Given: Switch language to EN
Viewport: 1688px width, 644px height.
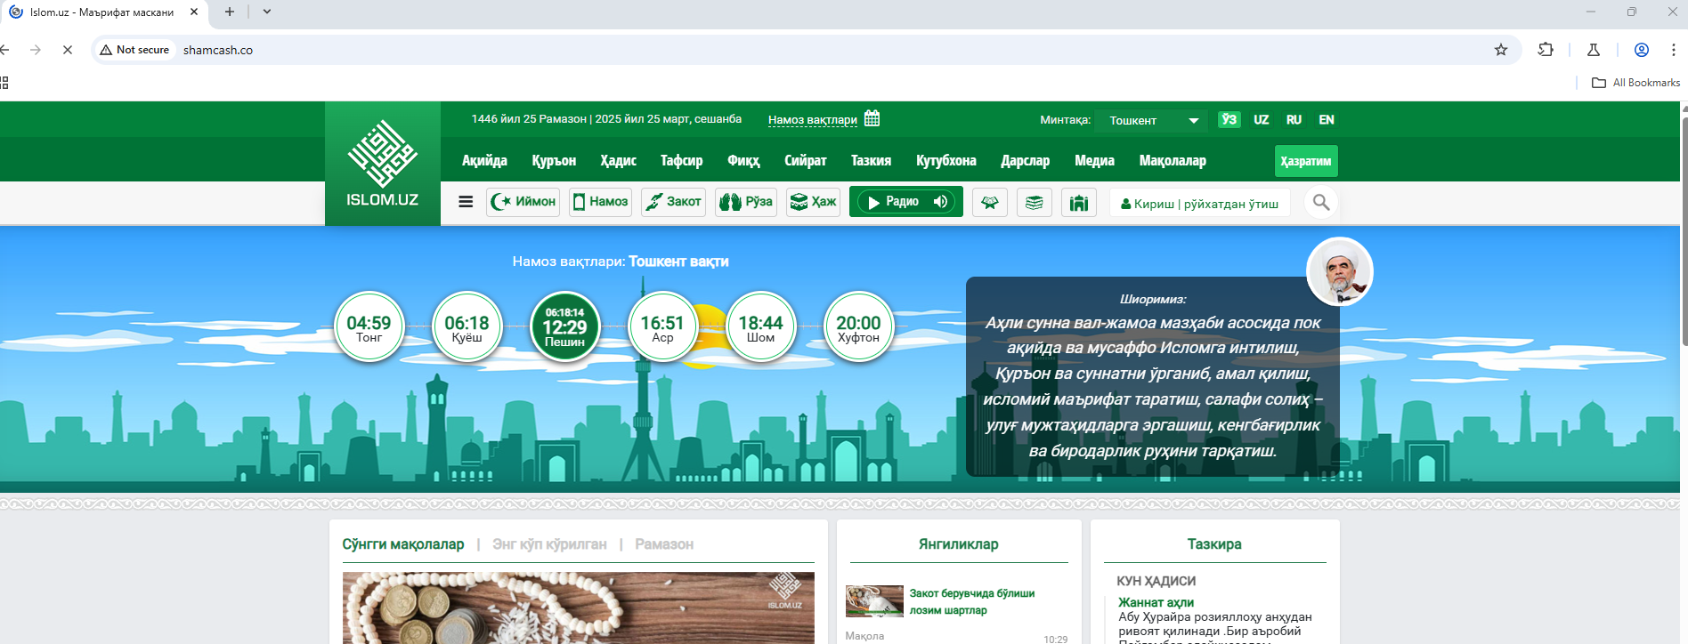Looking at the screenshot, I should 1327,119.
